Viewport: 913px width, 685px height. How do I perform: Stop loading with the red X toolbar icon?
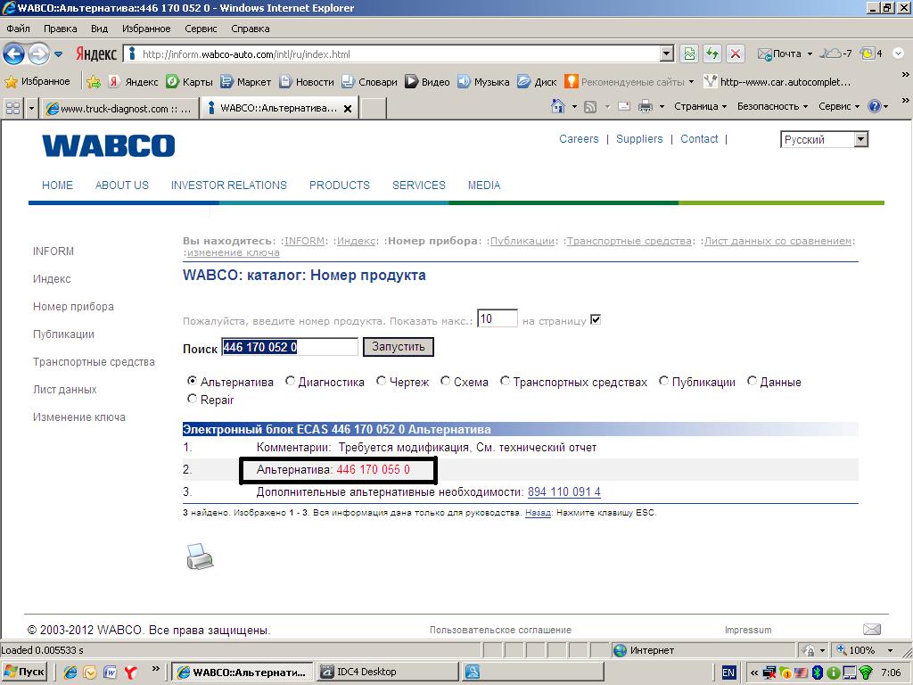click(736, 54)
